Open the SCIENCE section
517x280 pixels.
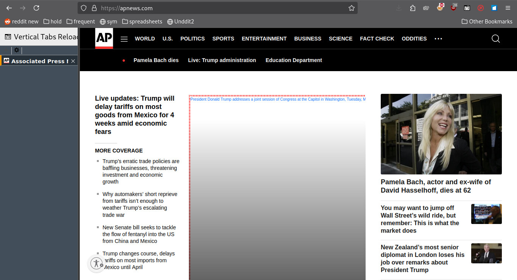click(341, 39)
